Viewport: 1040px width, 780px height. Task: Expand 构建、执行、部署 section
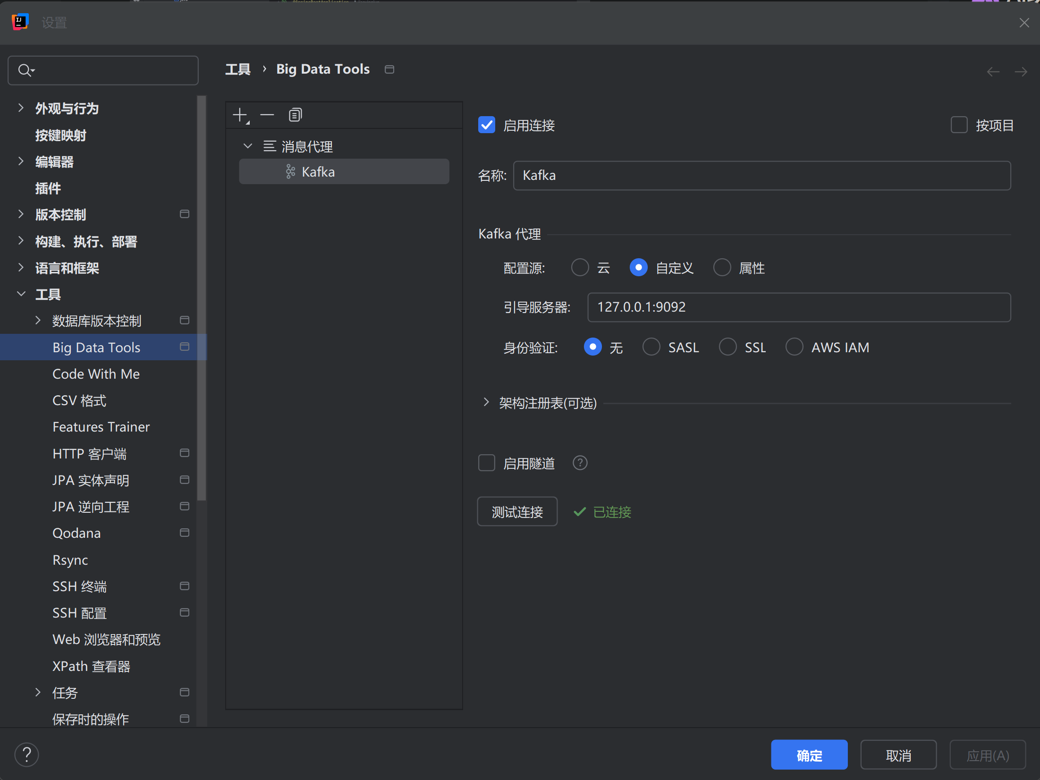pos(21,241)
